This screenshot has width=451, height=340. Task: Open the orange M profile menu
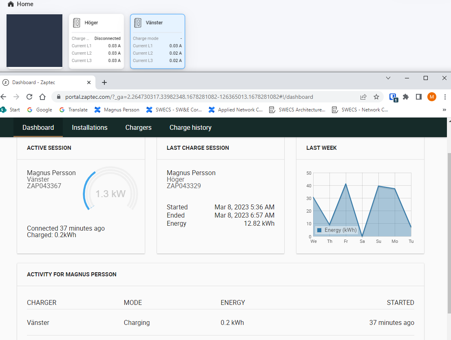click(x=431, y=97)
